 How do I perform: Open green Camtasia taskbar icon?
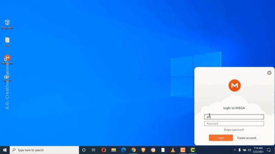point(193,150)
